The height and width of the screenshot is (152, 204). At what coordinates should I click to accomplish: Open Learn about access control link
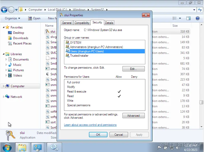pos(90,125)
